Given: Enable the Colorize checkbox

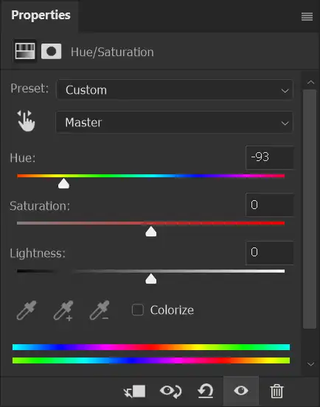Looking at the screenshot, I should pos(138,309).
